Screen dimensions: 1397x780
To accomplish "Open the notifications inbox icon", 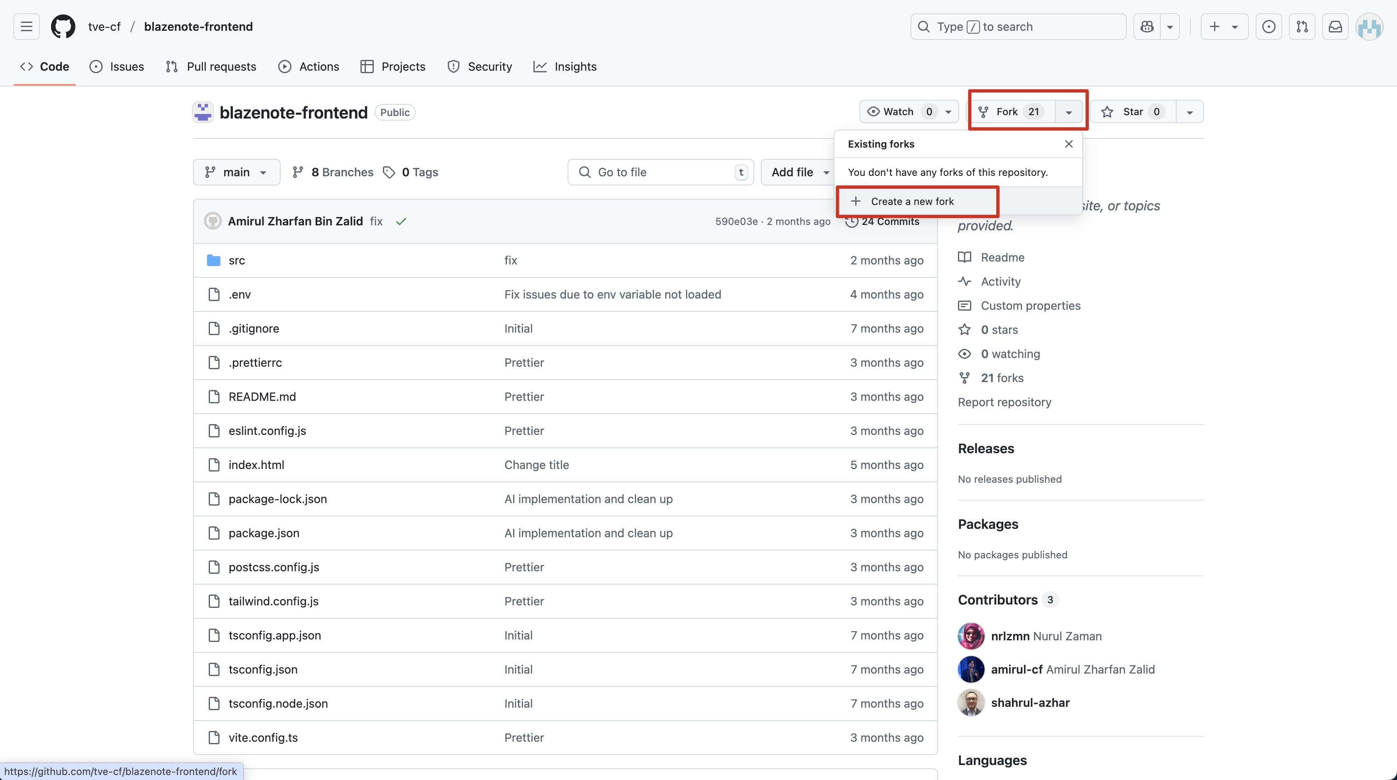I will pyautogui.click(x=1335, y=27).
